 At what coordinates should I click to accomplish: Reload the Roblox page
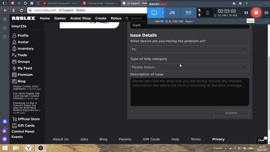point(22,10)
